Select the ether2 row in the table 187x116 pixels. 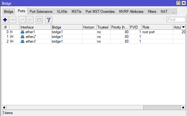[x=93, y=37]
